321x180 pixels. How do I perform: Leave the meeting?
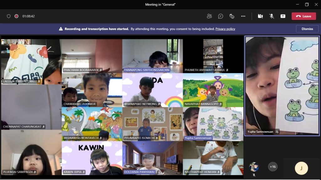pyautogui.click(x=303, y=16)
